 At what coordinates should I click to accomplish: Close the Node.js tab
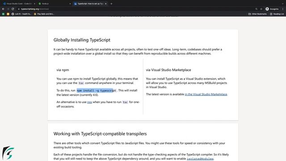pyautogui.click(x=70, y=4)
